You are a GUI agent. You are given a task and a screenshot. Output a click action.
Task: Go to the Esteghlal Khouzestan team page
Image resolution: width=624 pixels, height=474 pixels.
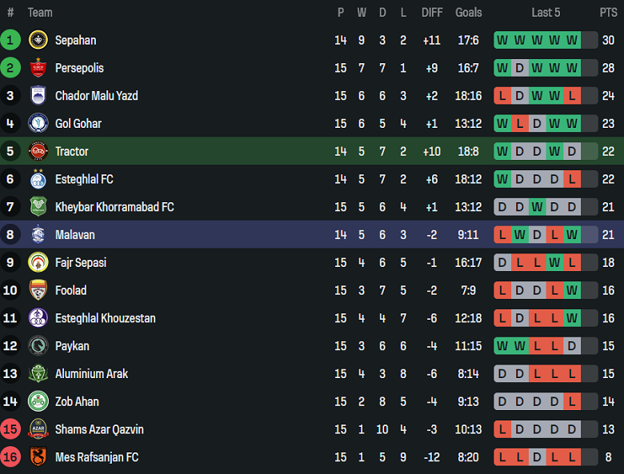(x=106, y=318)
